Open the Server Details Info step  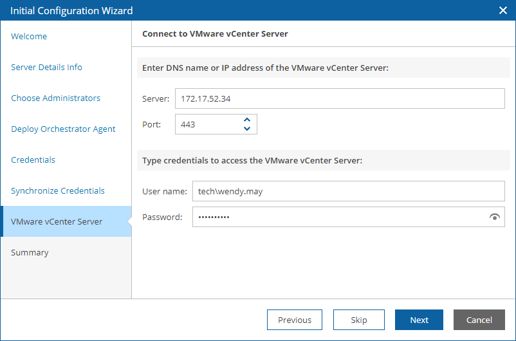(46, 67)
